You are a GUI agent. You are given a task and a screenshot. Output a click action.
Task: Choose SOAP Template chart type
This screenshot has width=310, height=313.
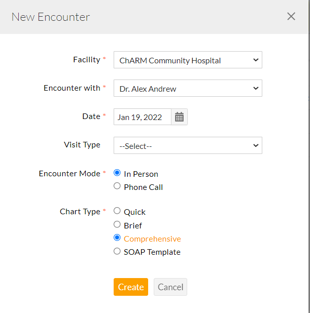tap(117, 251)
